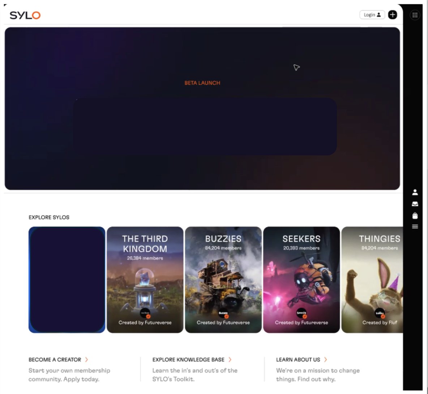The width and height of the screenshot is (428, 394).
Task: Click the Become a Creator link
Action: (55, 360)
